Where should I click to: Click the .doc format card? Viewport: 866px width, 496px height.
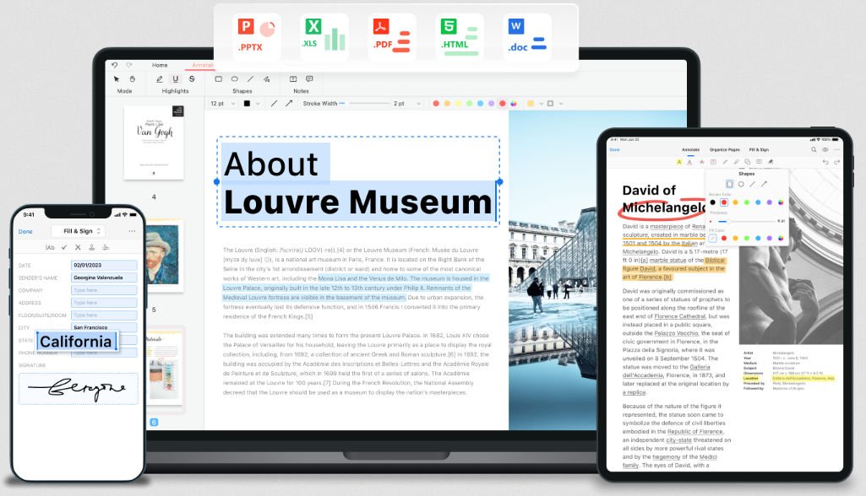click(x=527, y=37)
